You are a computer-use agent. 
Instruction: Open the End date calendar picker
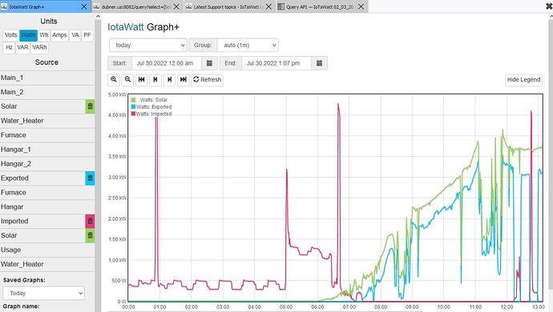[319, 63]
